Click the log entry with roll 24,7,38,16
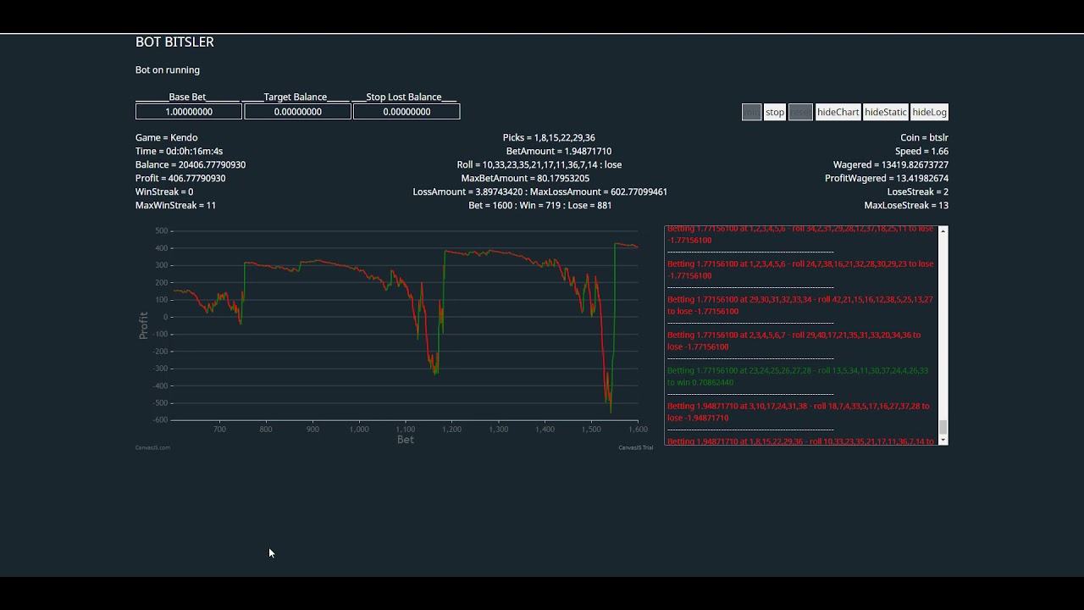The width and height of the screenshot is (1084, 610). pos(800,269)
